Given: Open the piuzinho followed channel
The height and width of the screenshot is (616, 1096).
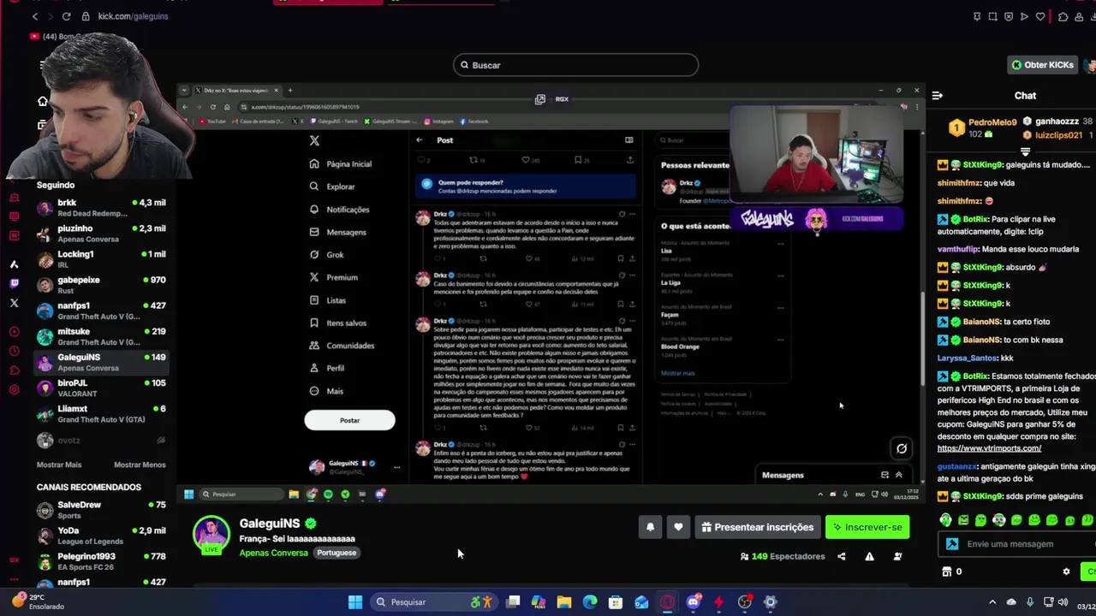Looking at the screenshot, I should point(102,234).
